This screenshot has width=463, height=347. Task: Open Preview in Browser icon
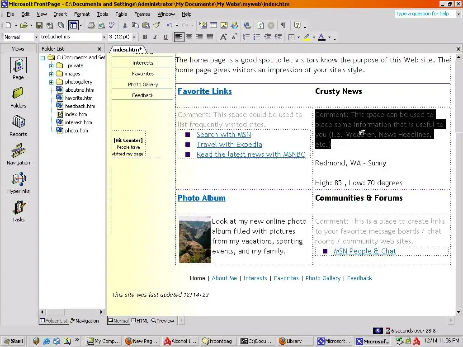tap(102, 25)
